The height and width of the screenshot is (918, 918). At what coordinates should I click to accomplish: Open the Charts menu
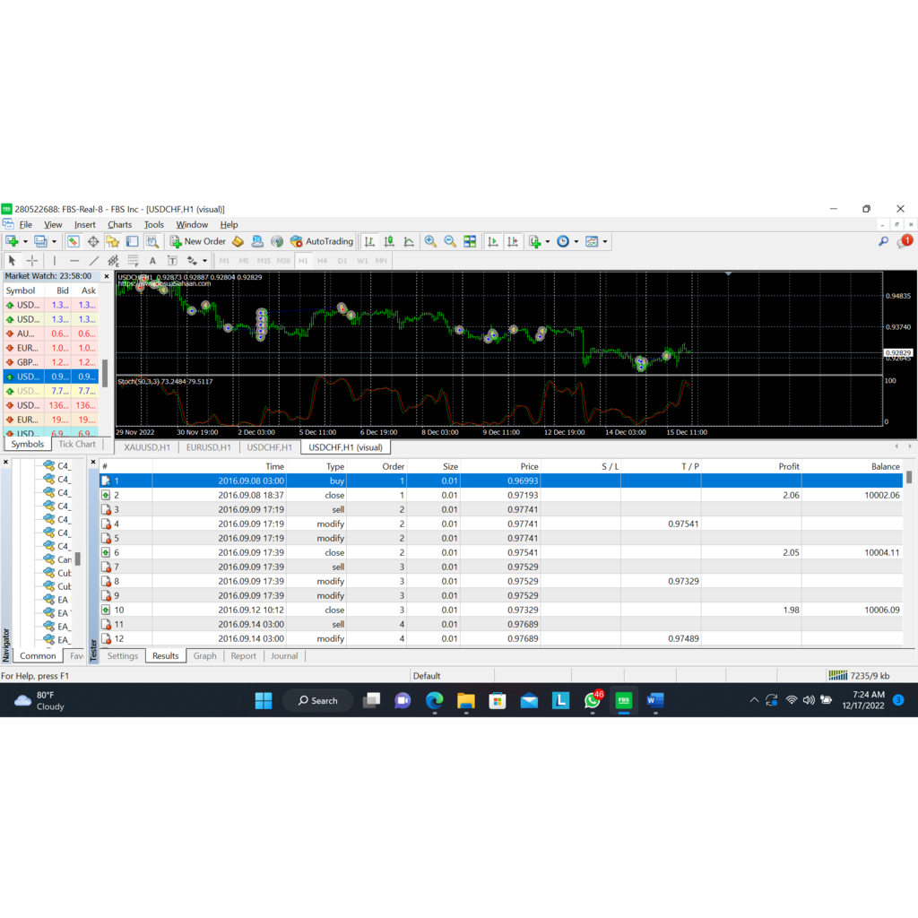(119, 224)
